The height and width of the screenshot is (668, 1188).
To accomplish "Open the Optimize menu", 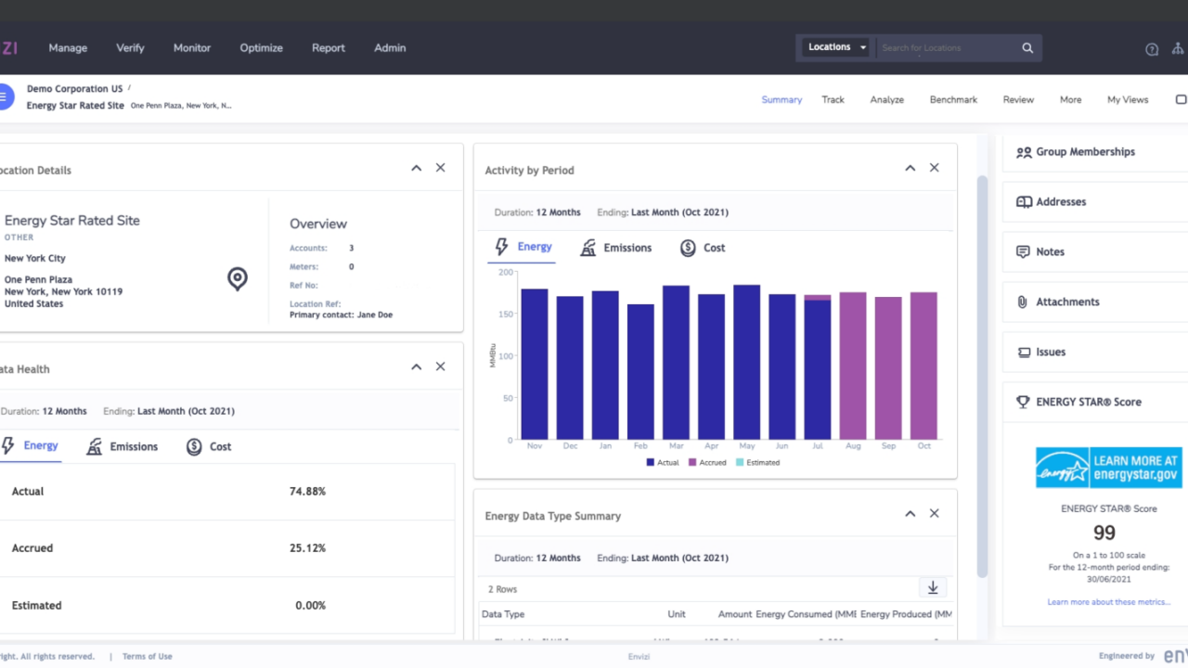I will (x=261, y=48).
